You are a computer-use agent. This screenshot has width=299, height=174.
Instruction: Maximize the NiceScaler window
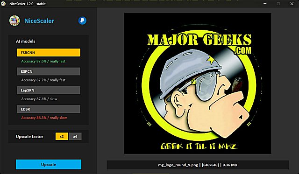tap(278, 4)
